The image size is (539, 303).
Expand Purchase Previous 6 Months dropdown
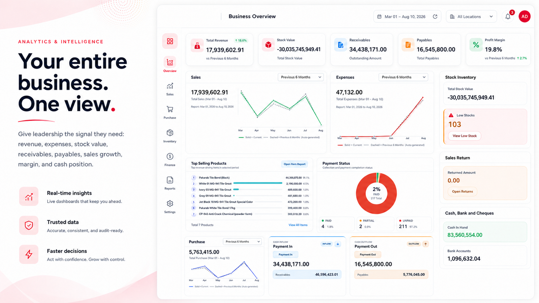click(242, 242)
